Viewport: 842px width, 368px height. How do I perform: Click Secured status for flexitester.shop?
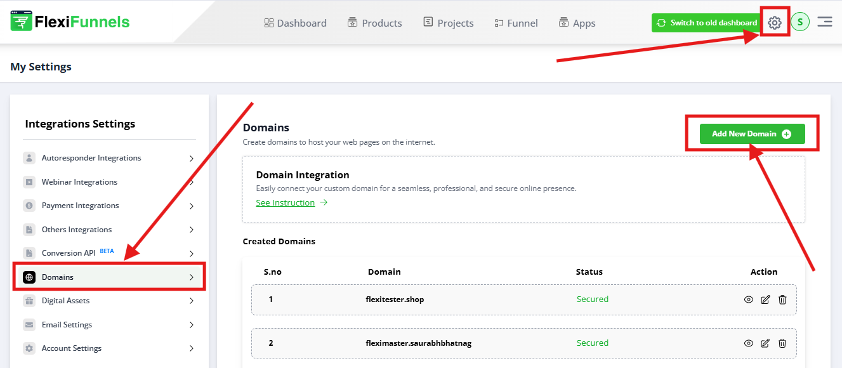pos(593,299)
